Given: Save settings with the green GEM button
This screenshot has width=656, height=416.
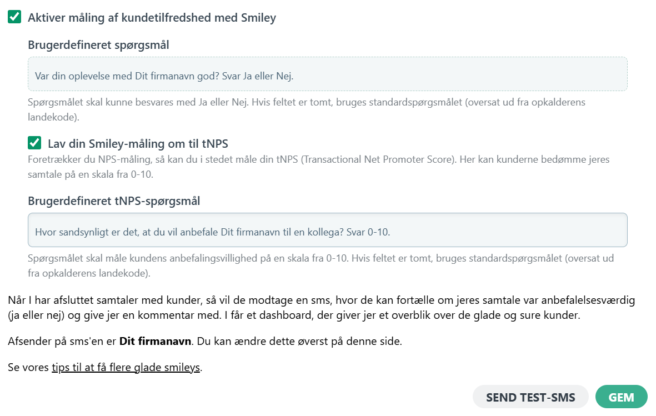Looking at the screenshot, I should click(621, 397).
